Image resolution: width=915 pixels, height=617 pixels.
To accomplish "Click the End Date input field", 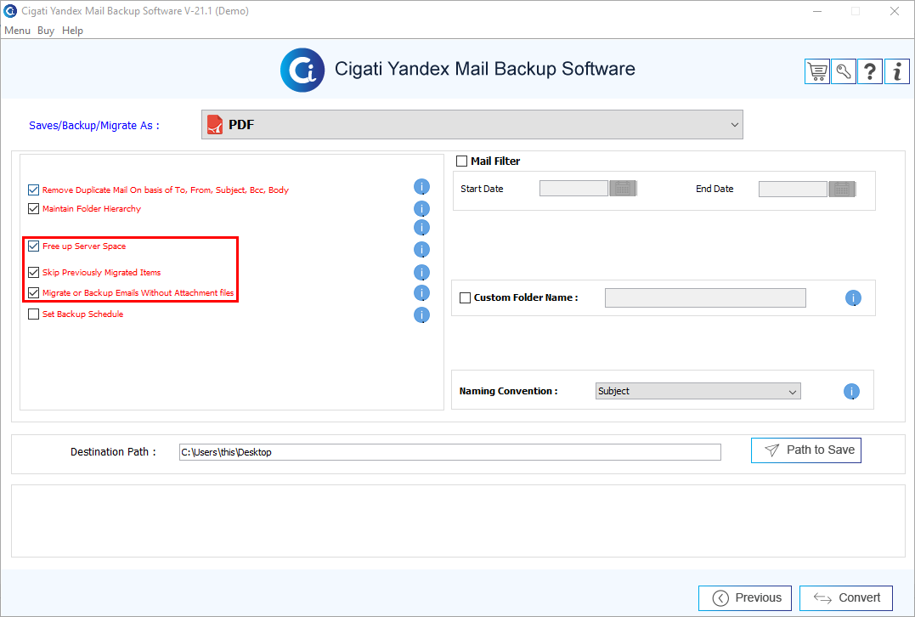I will click(x=793, y=189).
